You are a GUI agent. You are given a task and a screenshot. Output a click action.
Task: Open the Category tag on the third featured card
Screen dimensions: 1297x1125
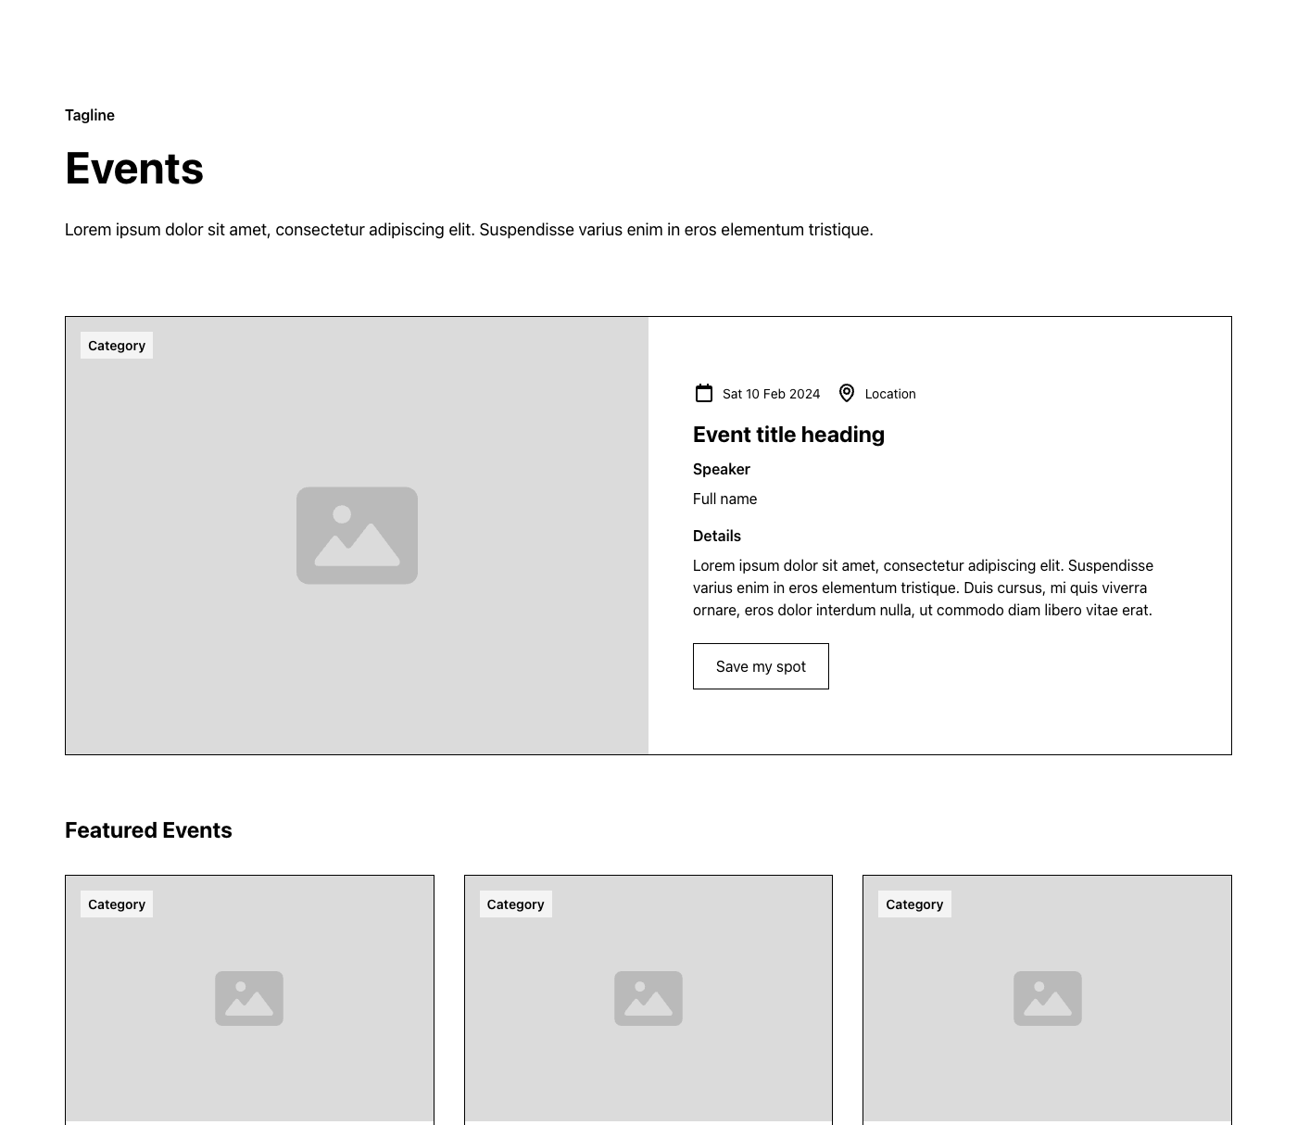tap(914, 904)
